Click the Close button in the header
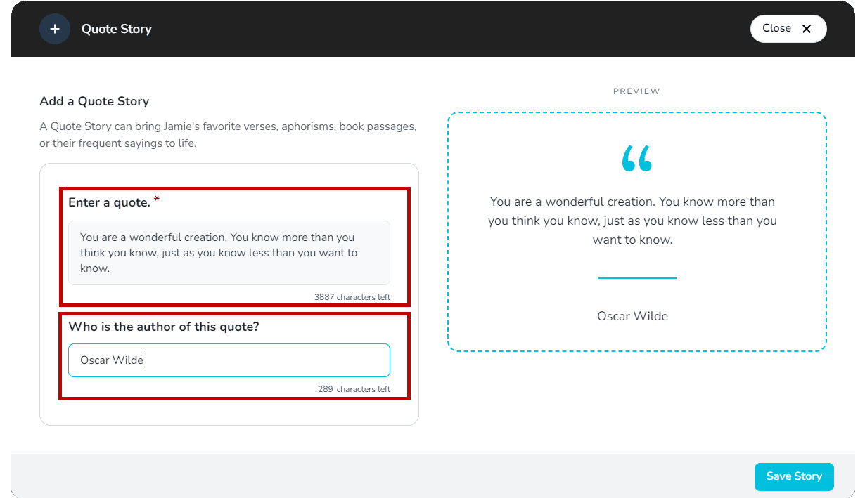This screenshot has width=865, height=498. pyautogui.click(x=788, y=29)
